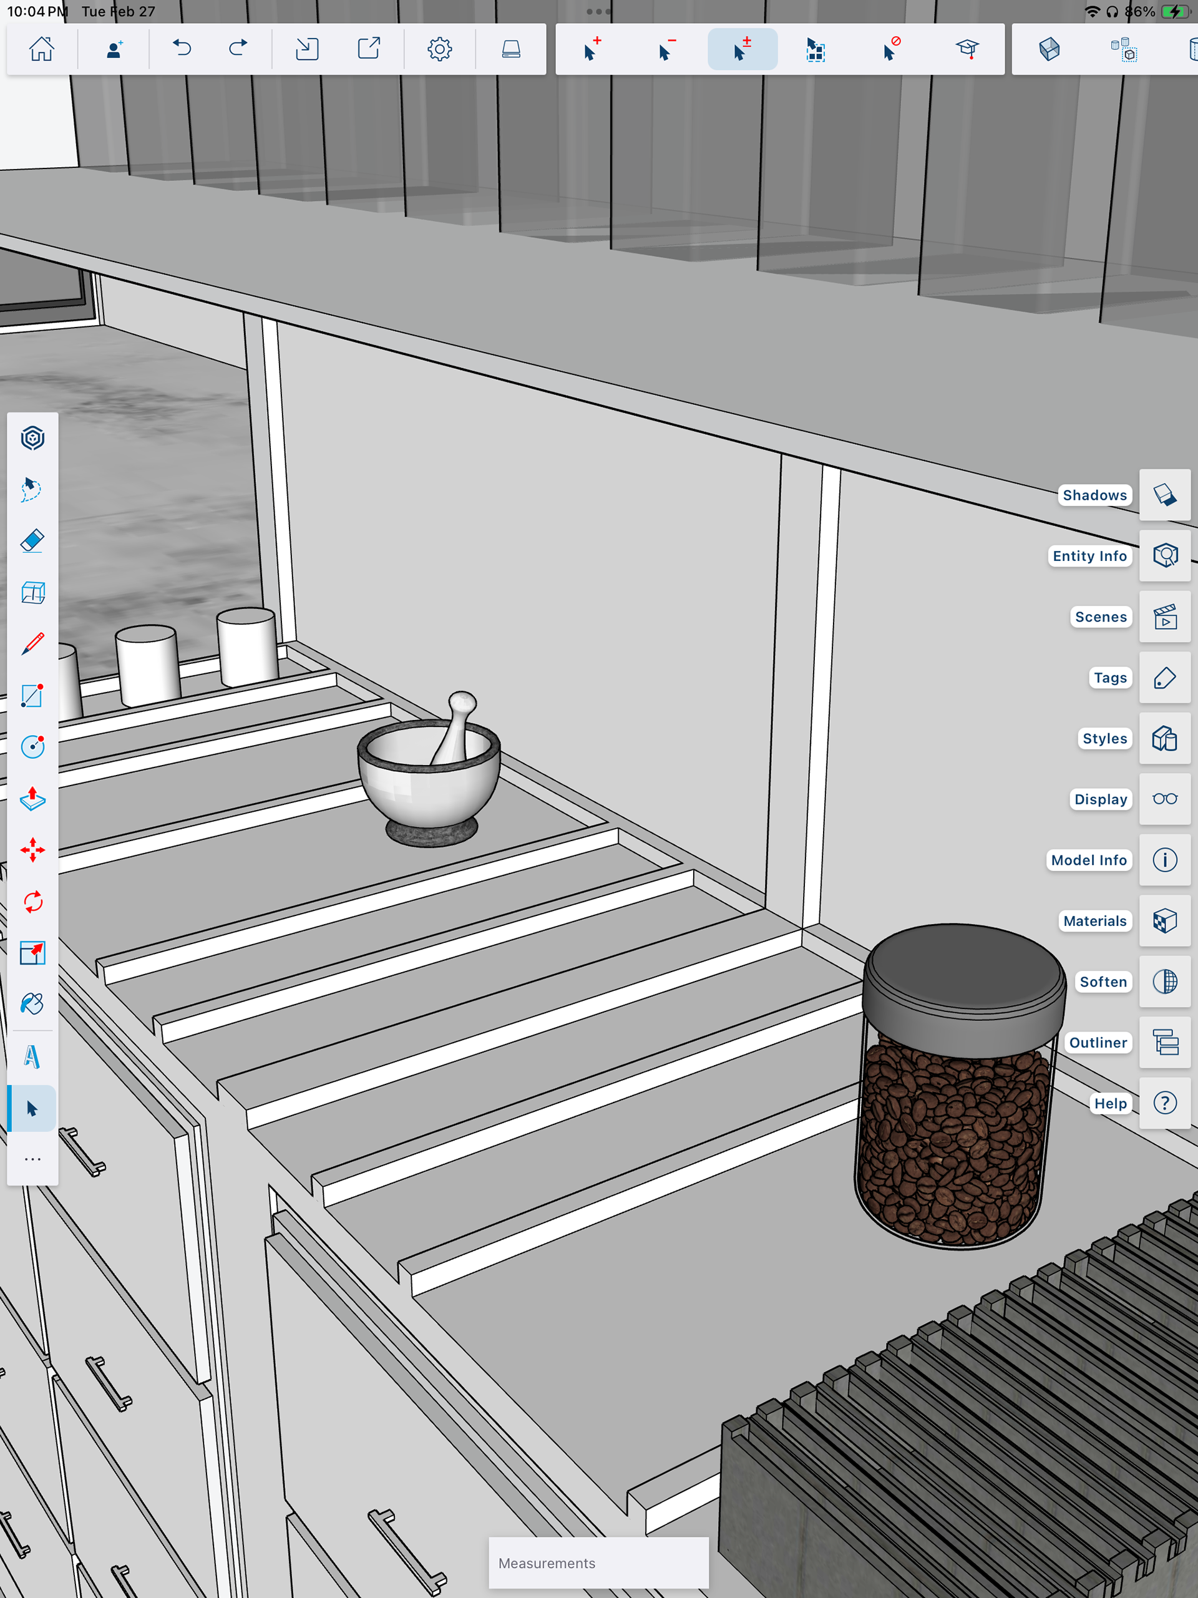This screenshot has width=1198, height=1598.
Task: Expand the Tags panel
Action: click(1165, 678)
